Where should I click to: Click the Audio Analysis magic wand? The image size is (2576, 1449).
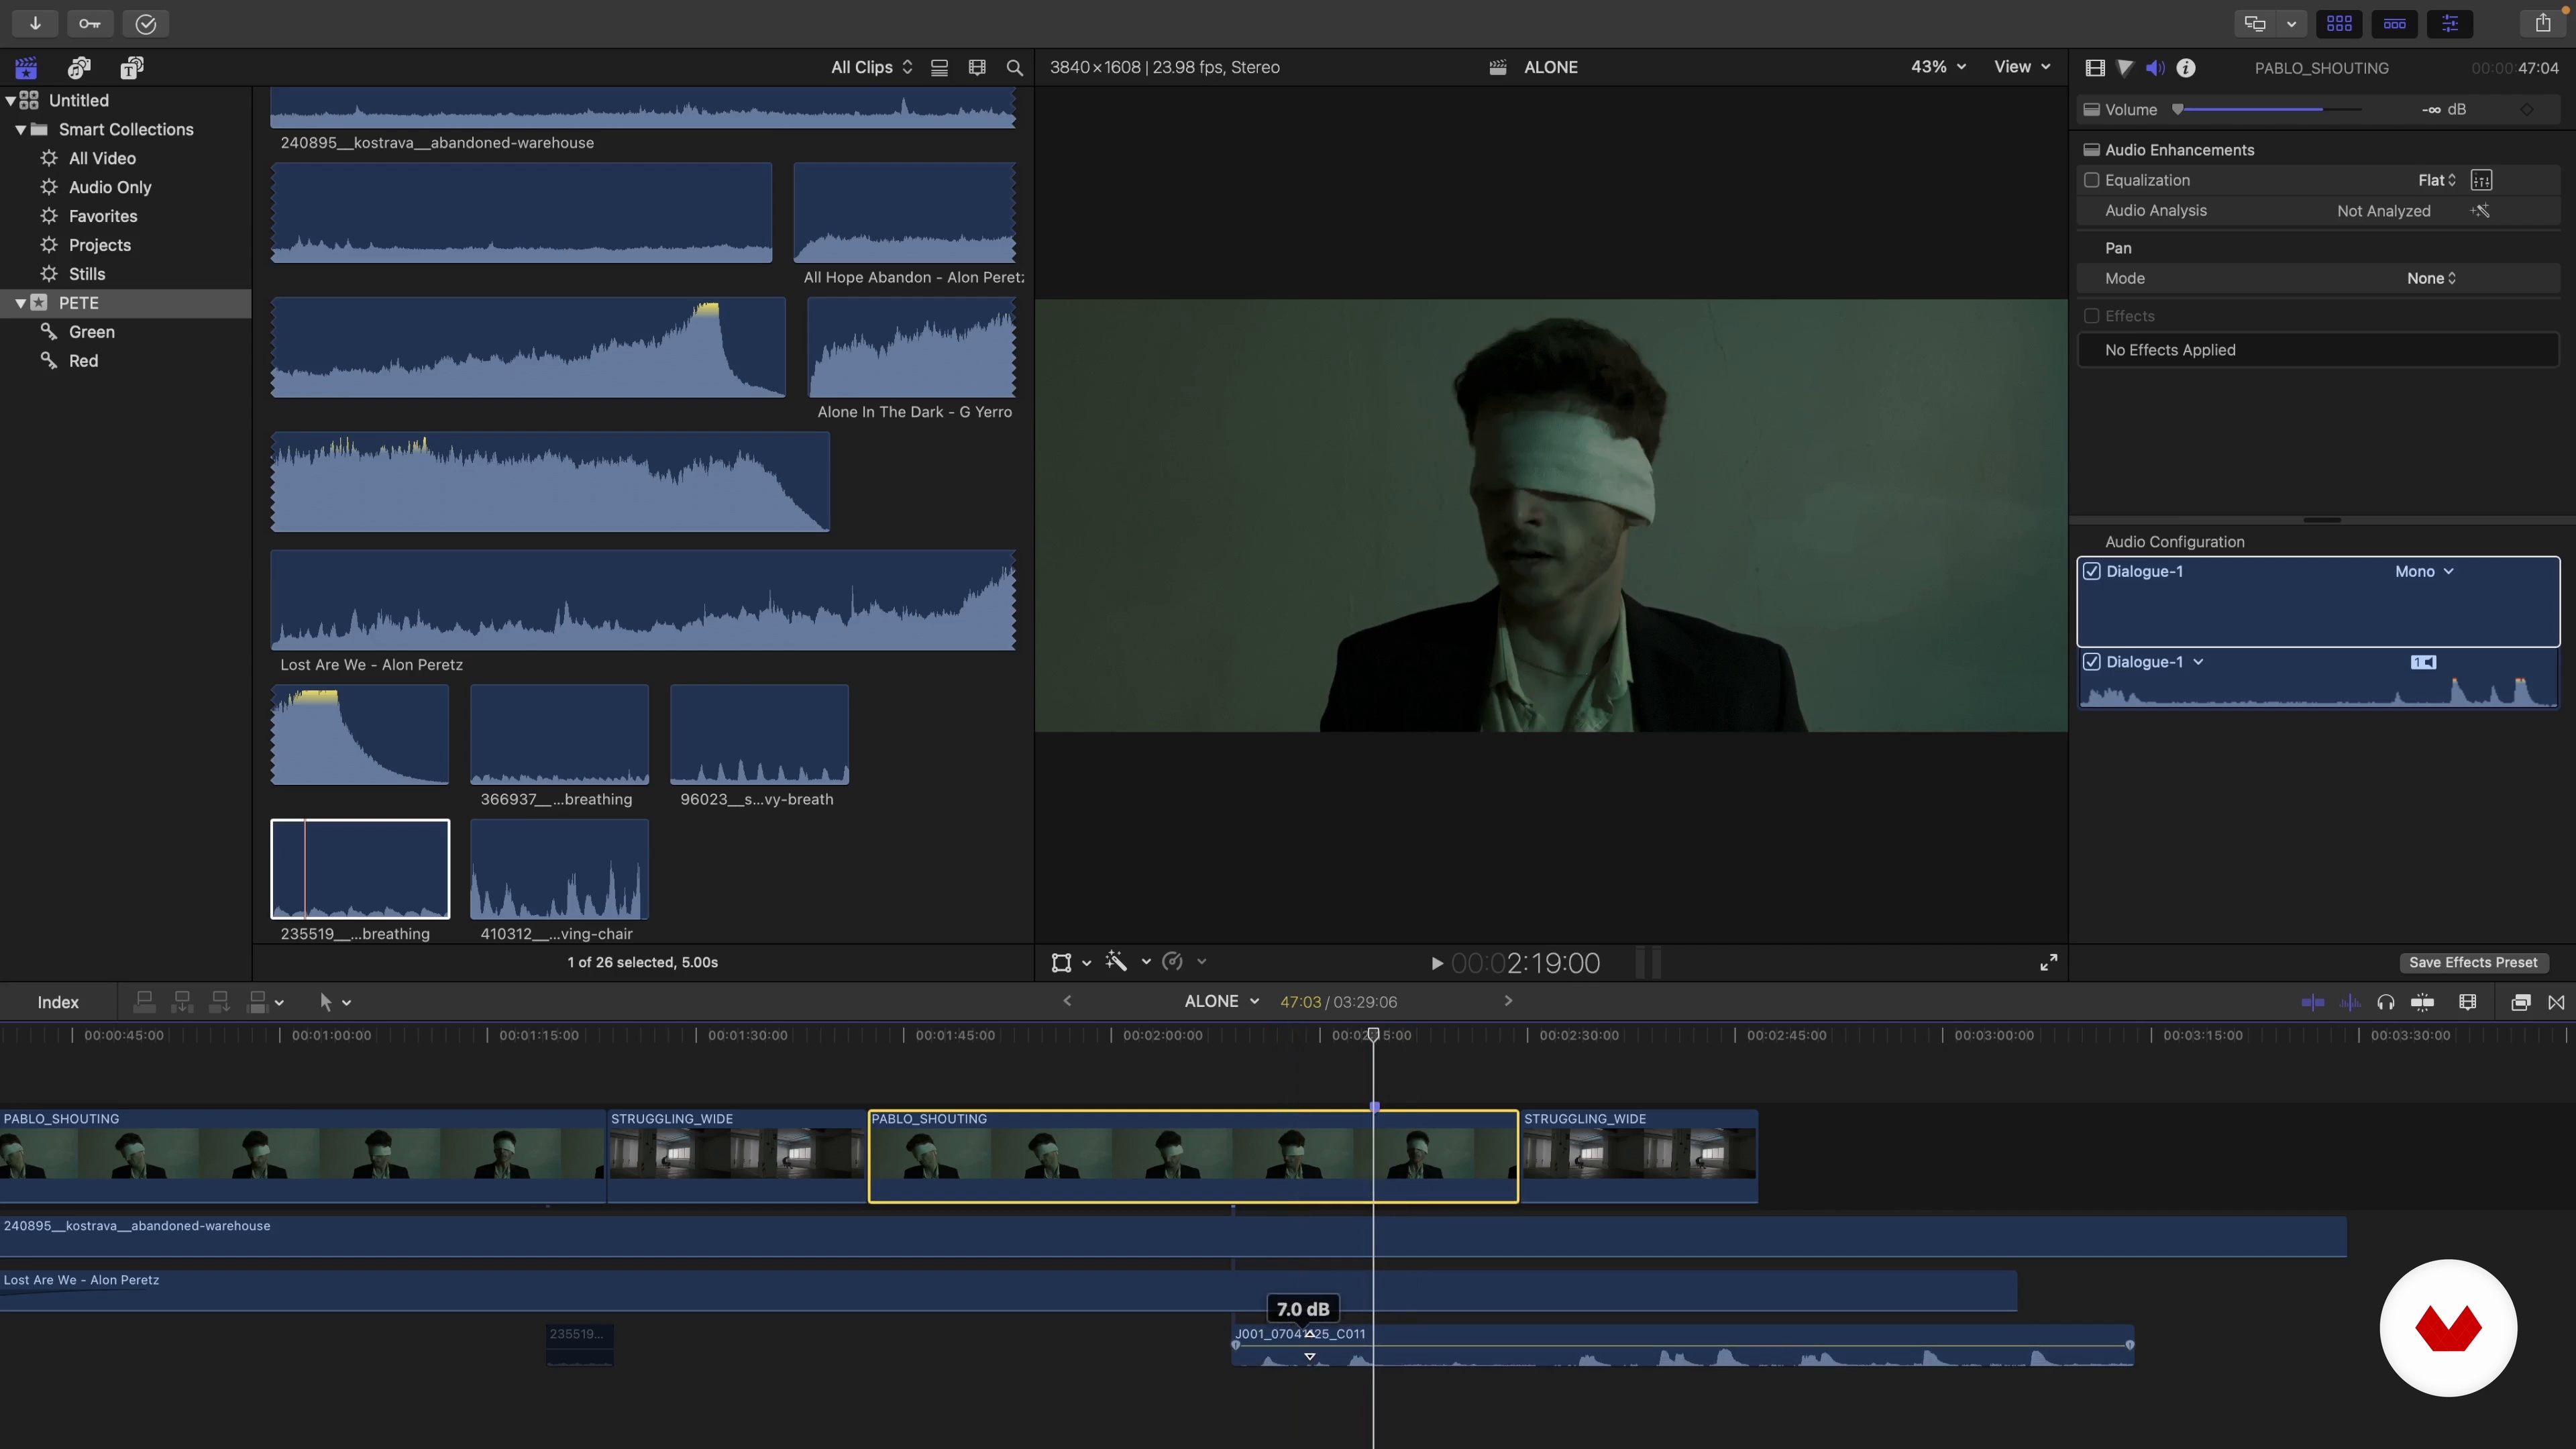[x=2480, y=210]
